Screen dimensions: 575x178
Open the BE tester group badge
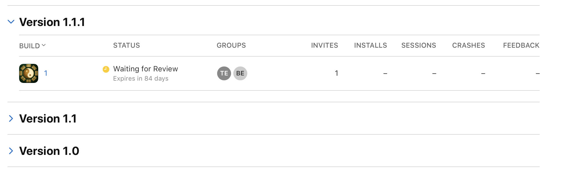coord(240,73)
